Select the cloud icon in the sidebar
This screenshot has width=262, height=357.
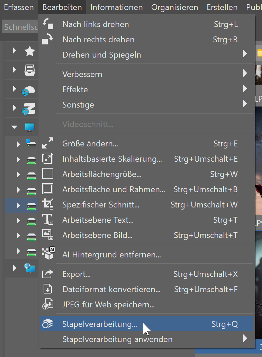(29, 90)
